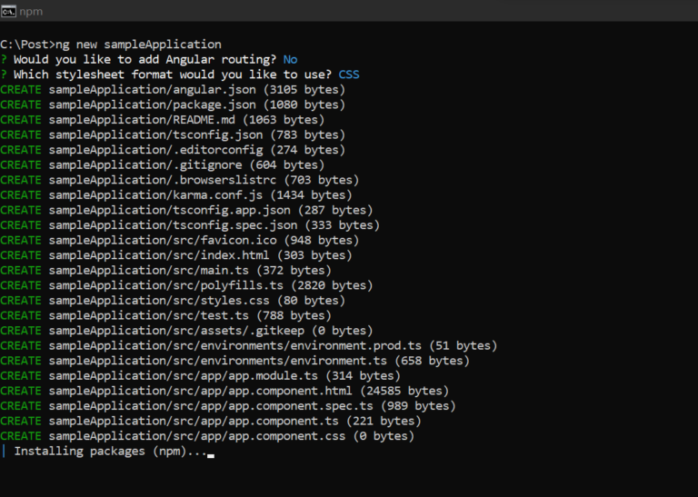Click the blue CSS stylesheet answer
Viewport: 698px width, 497px height.
pos(349,75)
